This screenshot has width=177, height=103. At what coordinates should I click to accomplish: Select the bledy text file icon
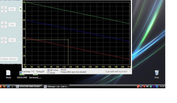pyautogui.click(x=9, y=74)
